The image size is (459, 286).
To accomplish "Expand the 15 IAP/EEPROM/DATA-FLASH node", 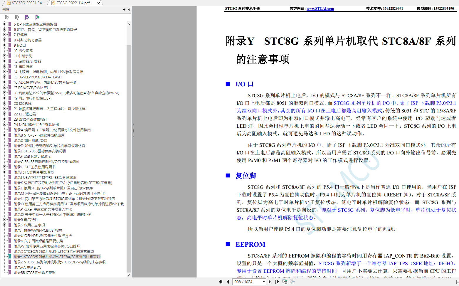I will click(4, 77).
